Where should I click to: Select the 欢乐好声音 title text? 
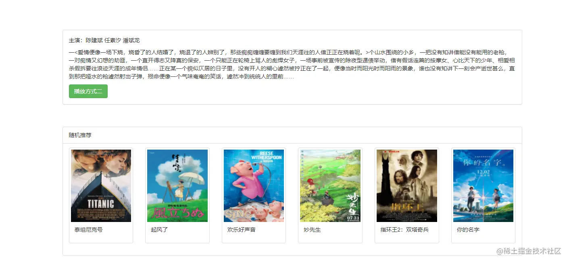[x=242, y=230]
